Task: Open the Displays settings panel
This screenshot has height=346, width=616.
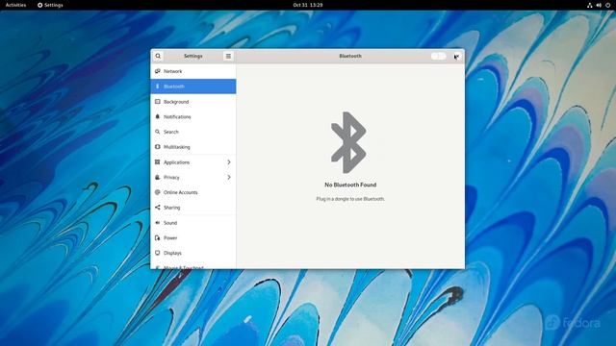Action: pyautogui.click(x=193, y=253)
